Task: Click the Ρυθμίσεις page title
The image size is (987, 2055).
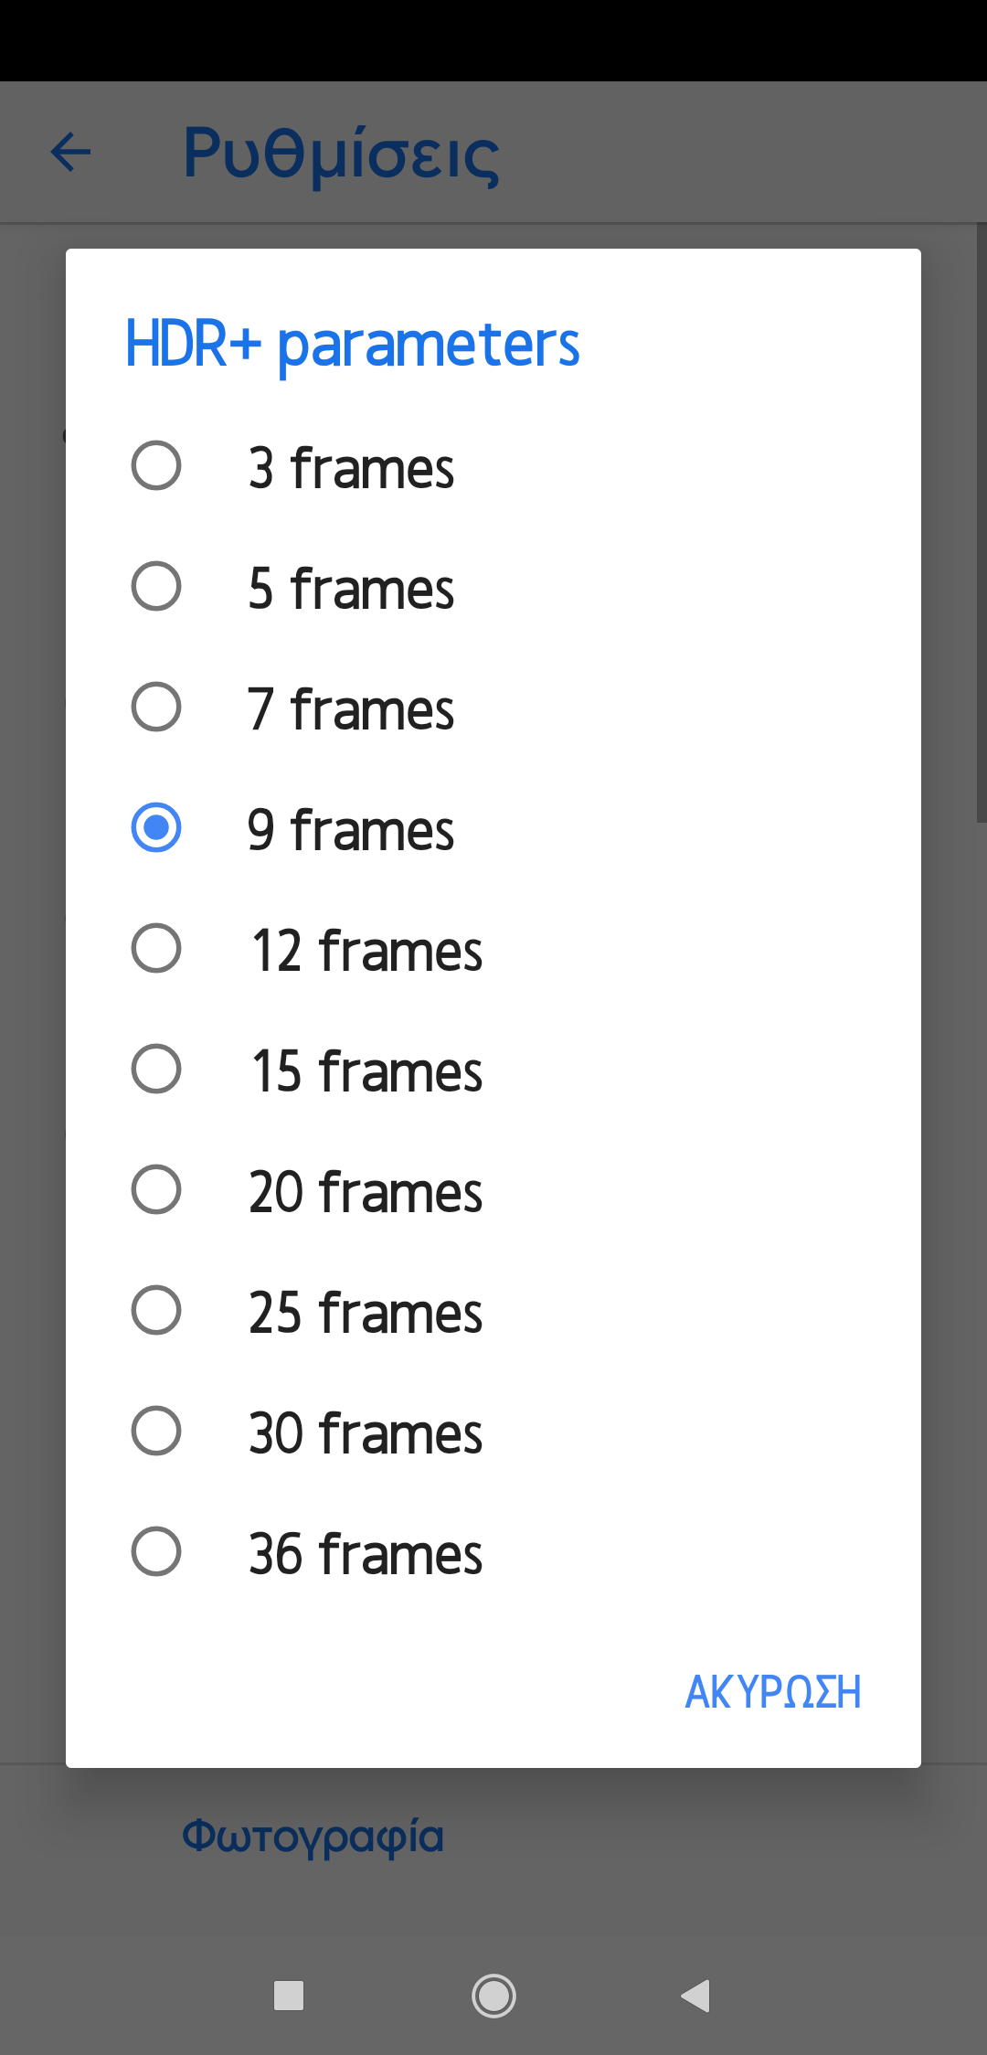Action: pyautogui.click(x=341, y=154)
